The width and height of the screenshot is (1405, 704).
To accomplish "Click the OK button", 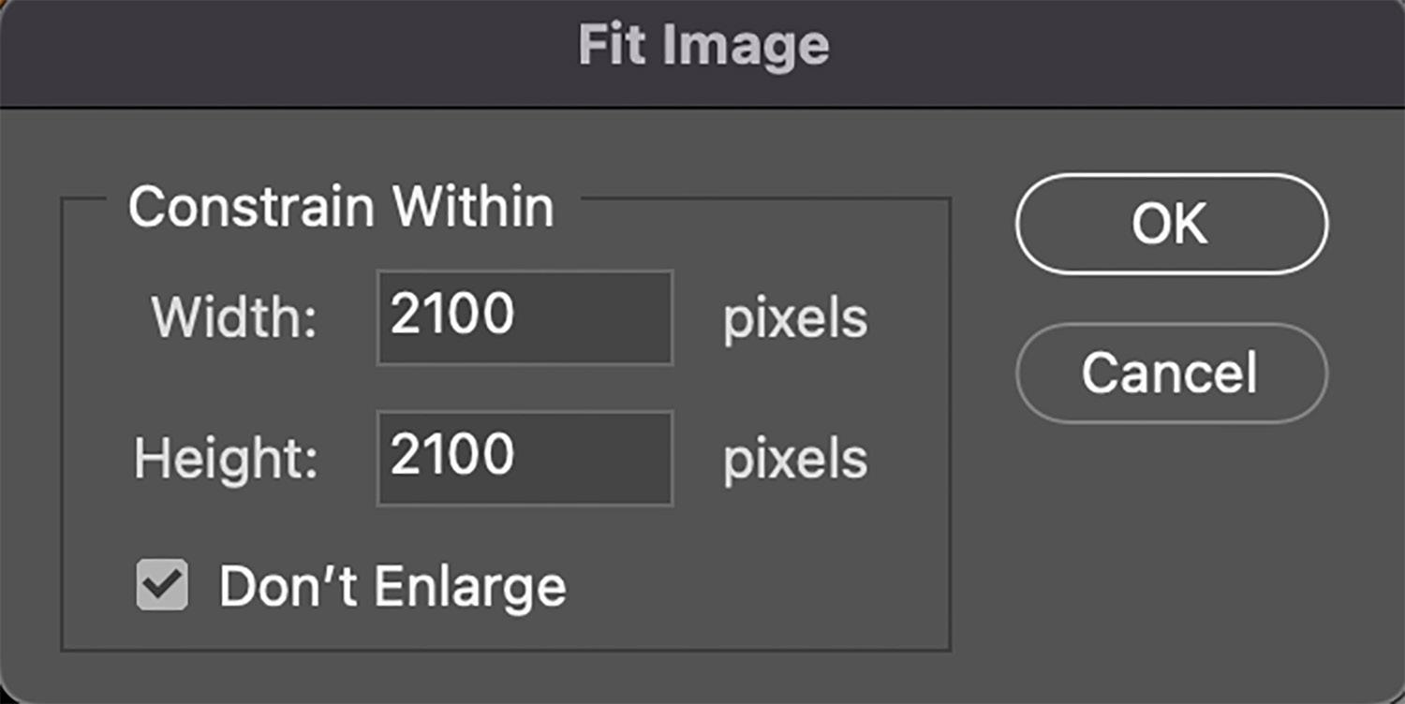I will 1171,224.
